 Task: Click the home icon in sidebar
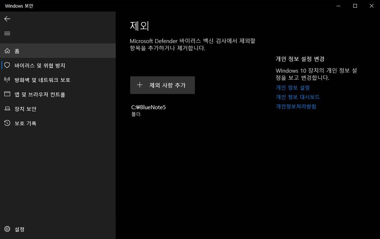(7, 51)
